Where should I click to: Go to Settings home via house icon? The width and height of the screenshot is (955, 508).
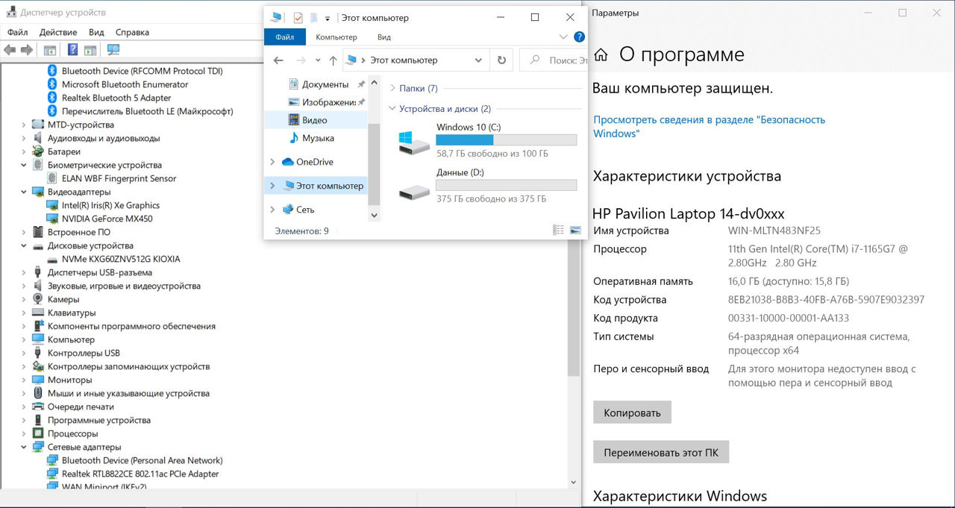601,55
